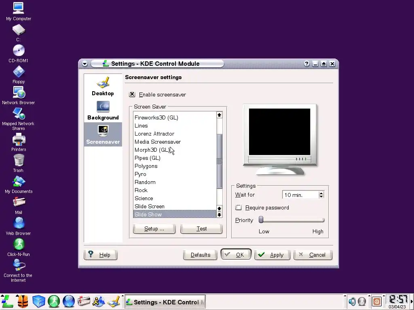Click the taskbar clock
The height and width of the screenshot is (310, 414).
pos(398,301)
